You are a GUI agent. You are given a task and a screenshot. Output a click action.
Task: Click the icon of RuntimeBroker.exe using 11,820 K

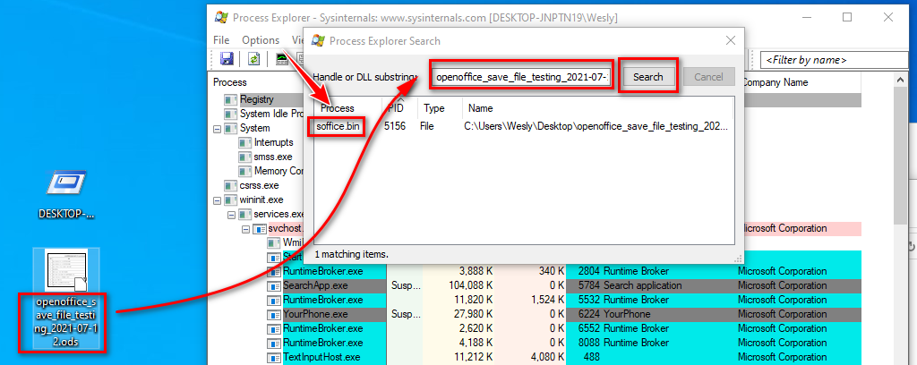pyautogui.click(x=274, y=300)
